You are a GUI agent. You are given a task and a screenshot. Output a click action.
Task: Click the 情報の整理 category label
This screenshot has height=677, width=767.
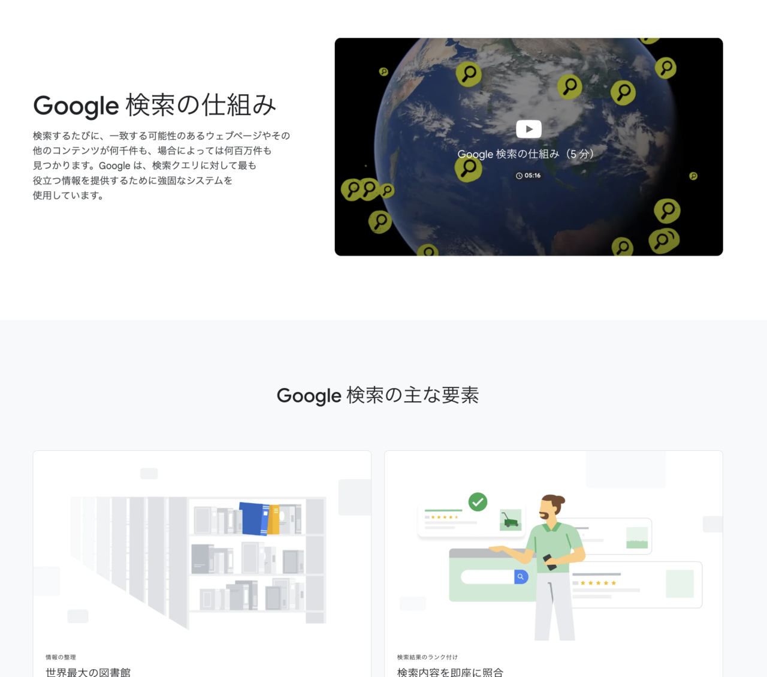(x=61, y=657)
